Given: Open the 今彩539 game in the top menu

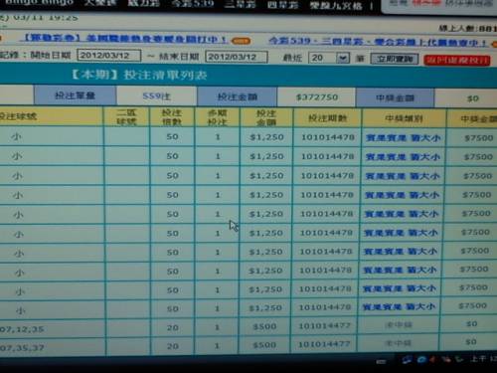Looking at the screenshot, I should pyautogui.click(x=193, y=4).
